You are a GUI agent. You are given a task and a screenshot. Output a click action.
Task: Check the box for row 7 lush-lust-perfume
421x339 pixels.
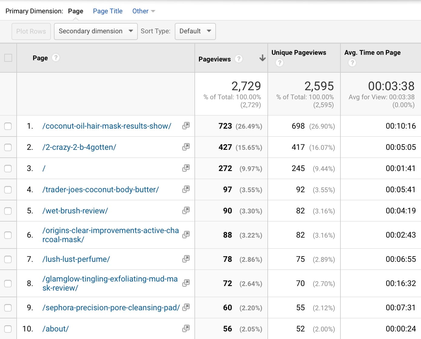(8, 259)
